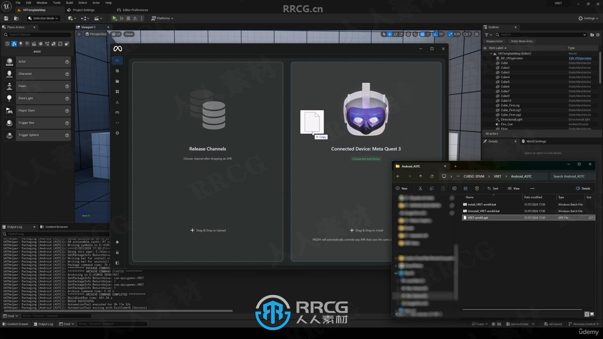This screenshot has height=339, width=603.
Task: Open the File menu
Action: click(x=18, y=3)
